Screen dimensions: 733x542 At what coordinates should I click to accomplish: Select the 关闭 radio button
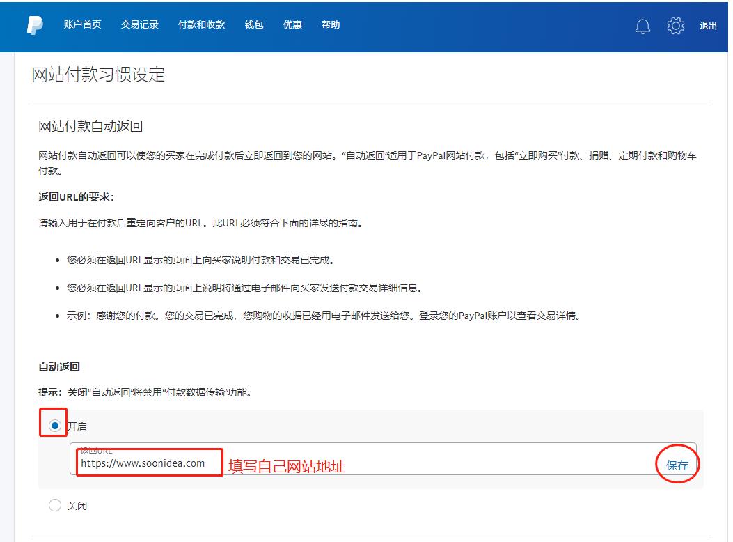[x=56, y=506]
